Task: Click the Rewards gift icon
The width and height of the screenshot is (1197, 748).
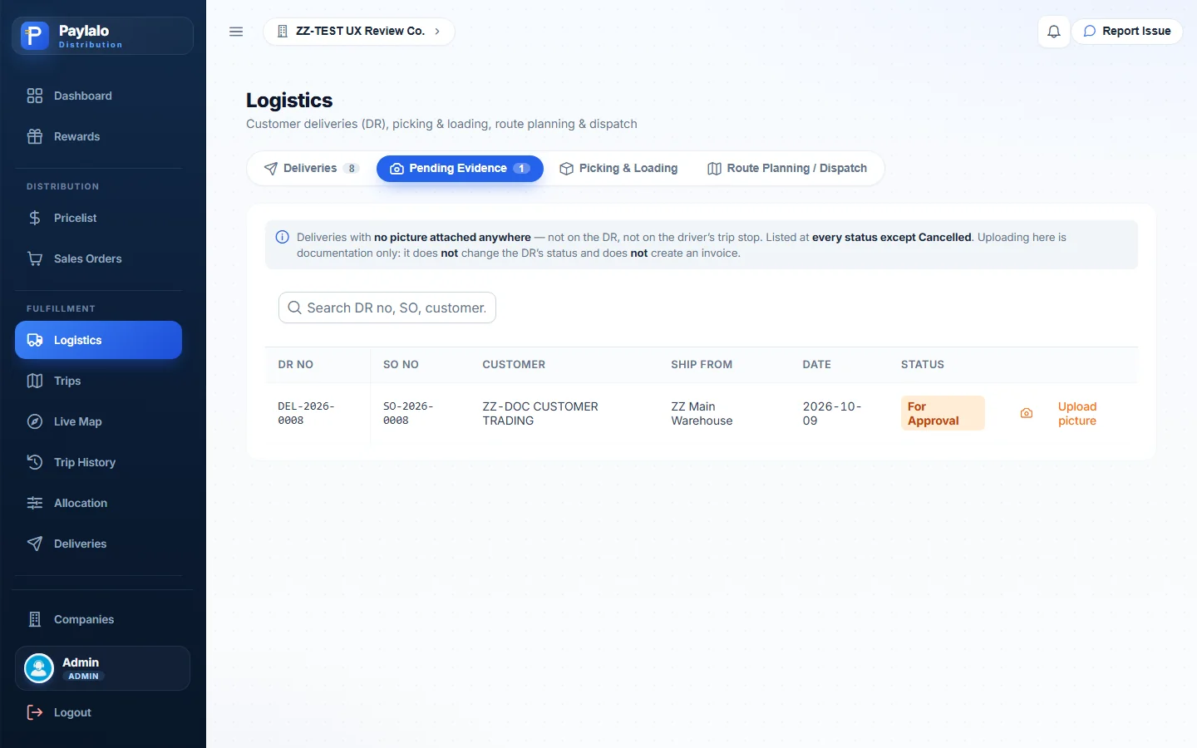Action: [x=35, y=136]
